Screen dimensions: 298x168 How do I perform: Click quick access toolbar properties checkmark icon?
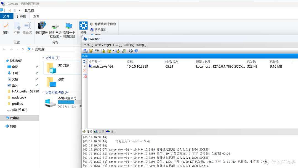9,11
